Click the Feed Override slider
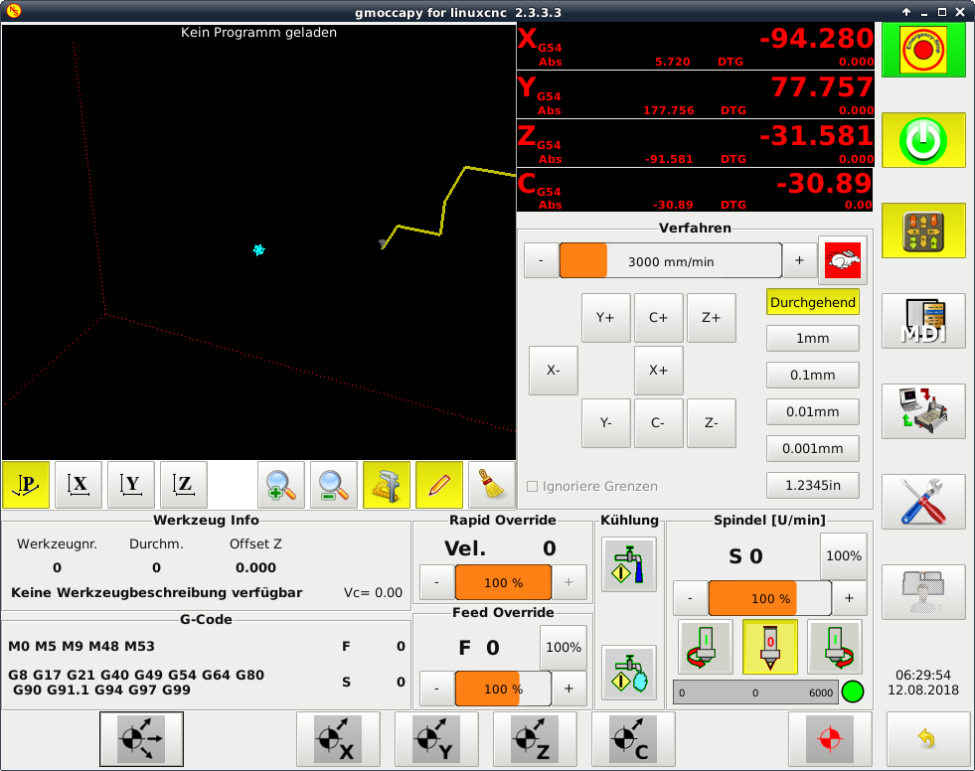Image resolution: width=975 pixels, height=771 pixels. pos(503,689)
